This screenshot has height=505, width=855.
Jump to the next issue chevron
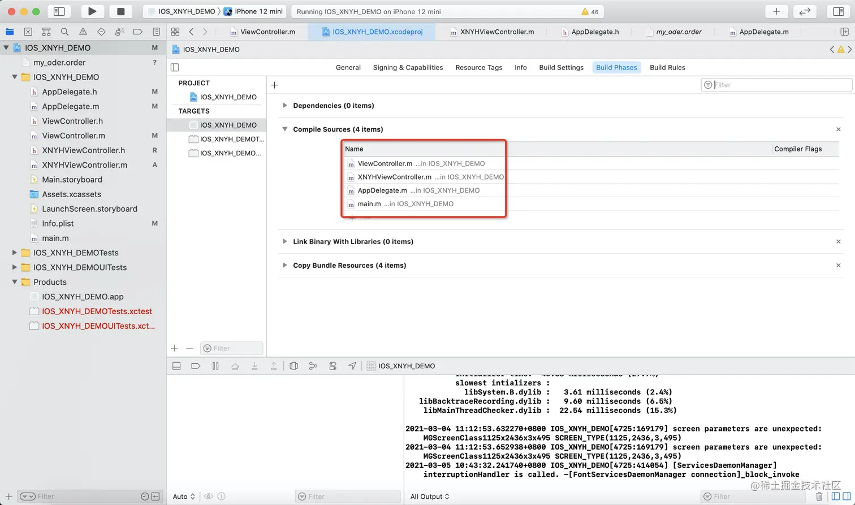coord(850,49)
